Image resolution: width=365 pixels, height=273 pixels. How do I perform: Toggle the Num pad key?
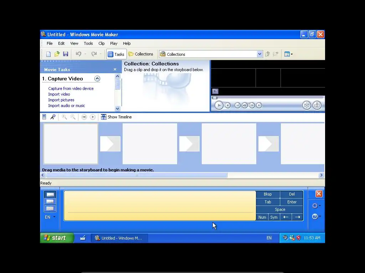tap(262, 217)
